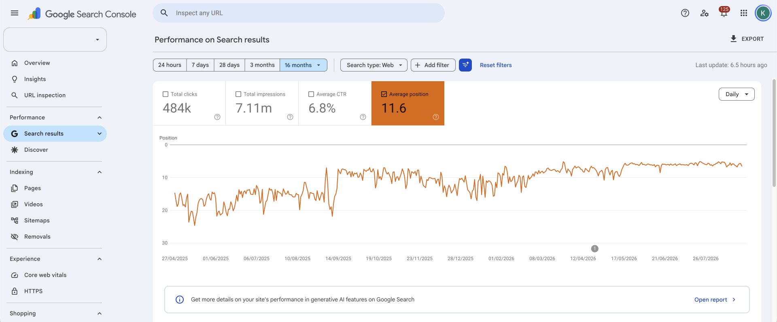Viewport: 777px width, 322px height.
Task: Collapse the Performance section
Action: pyautogui.click(x=100, y=118)
